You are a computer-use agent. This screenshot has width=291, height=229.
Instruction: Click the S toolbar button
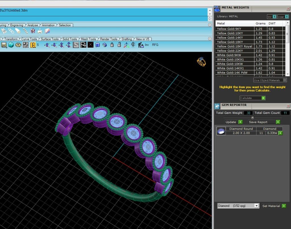coord(38,45)
